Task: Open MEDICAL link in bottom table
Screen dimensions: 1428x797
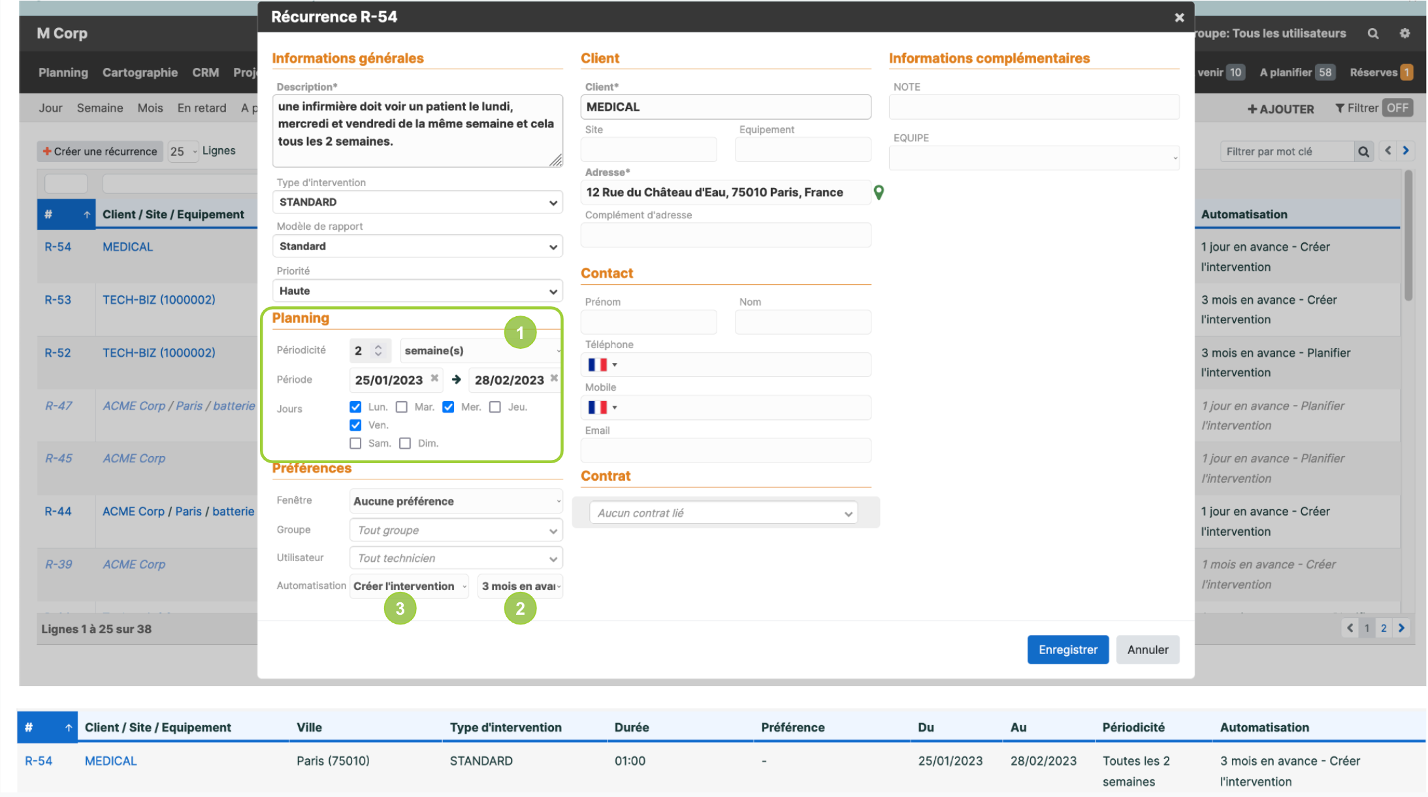Action: [111, 761]
